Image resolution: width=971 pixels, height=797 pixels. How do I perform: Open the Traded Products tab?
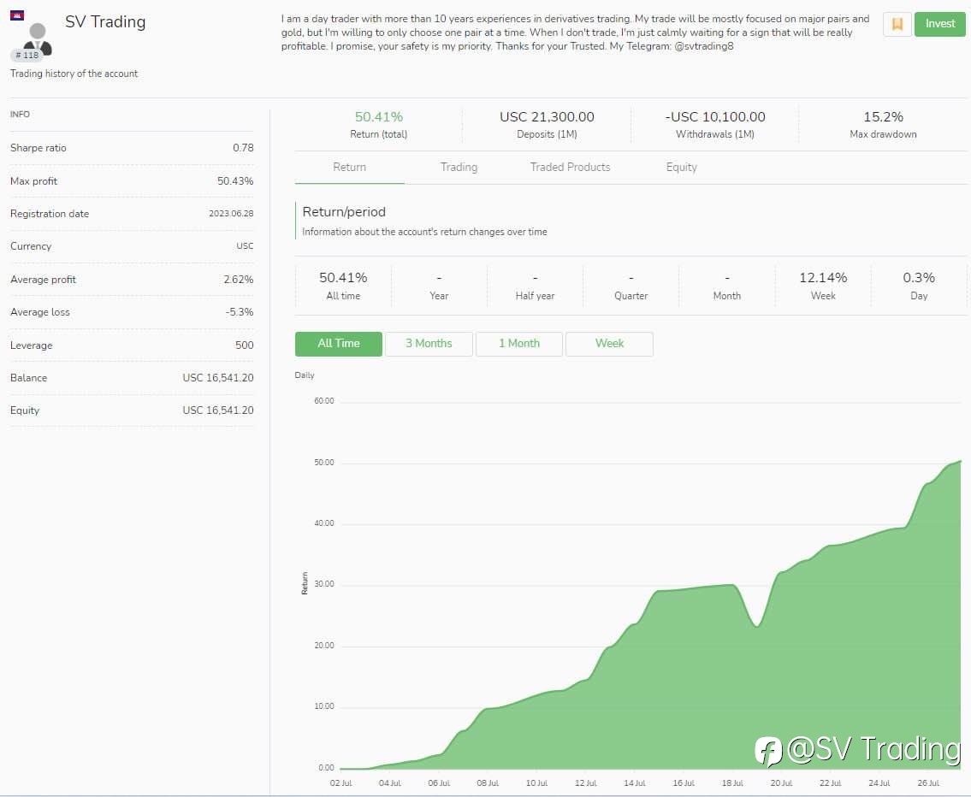click(x=570, y=167)
